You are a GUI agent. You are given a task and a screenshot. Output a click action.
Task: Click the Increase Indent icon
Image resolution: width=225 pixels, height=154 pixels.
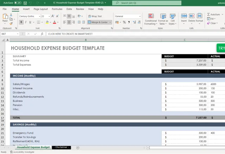pos(84,22)
